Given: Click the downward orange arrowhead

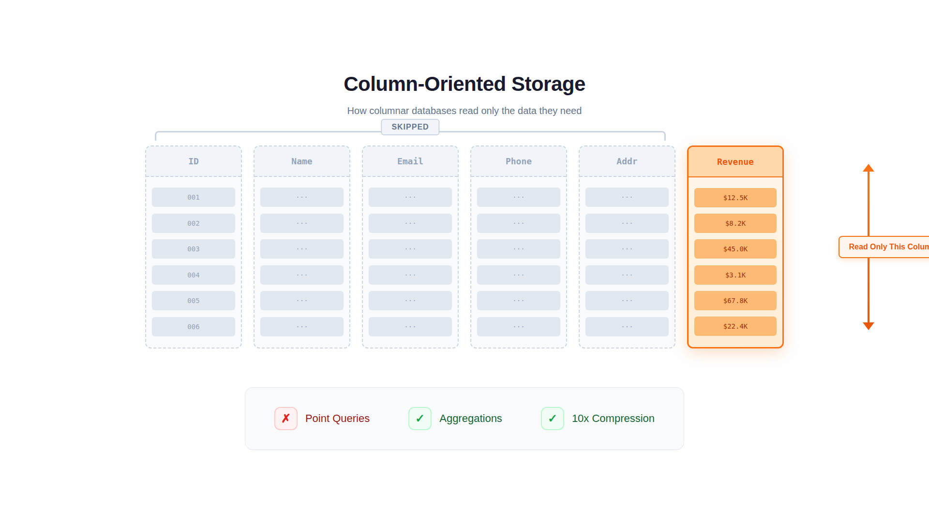Looking at the screenshot, I should point(869,326).
